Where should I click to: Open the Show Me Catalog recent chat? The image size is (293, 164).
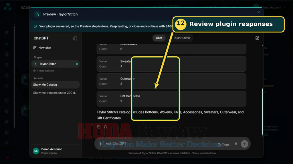[56, 85]
